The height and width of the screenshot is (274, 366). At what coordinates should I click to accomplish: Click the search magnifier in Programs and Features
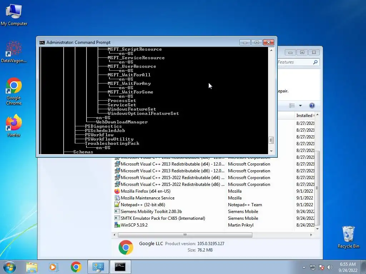click(315, 62)
